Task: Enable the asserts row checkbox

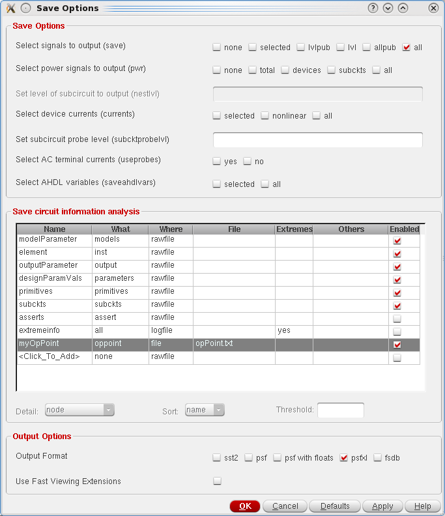Action: (x=397, y=319)
